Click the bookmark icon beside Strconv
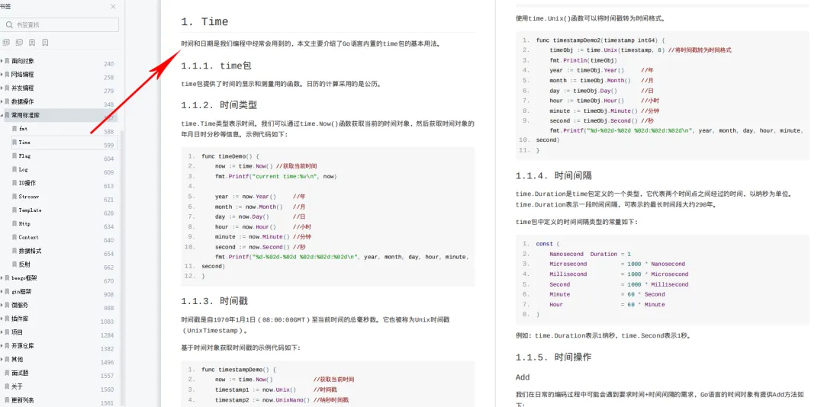824x407 pixels. click(14, 197)
